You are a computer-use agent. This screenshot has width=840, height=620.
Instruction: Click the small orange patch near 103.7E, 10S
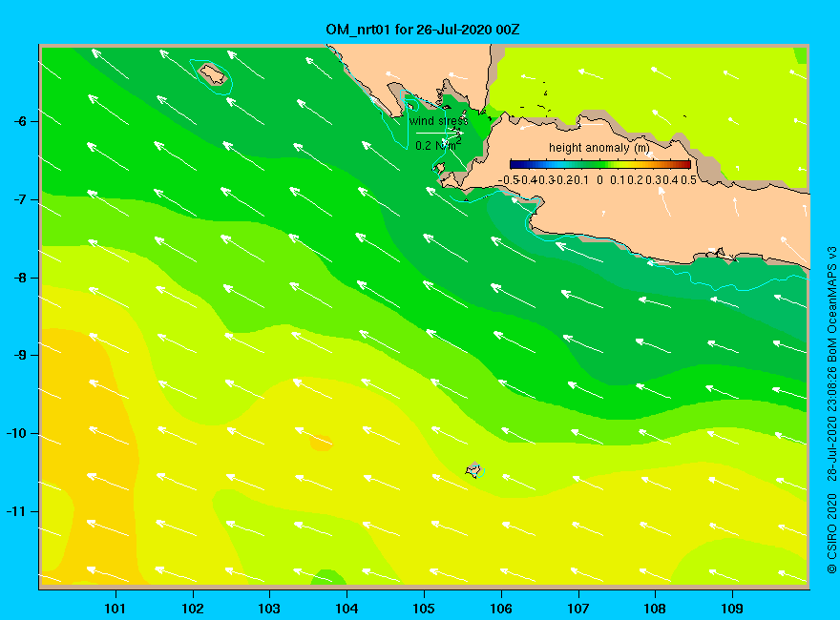tap(321, 443)
